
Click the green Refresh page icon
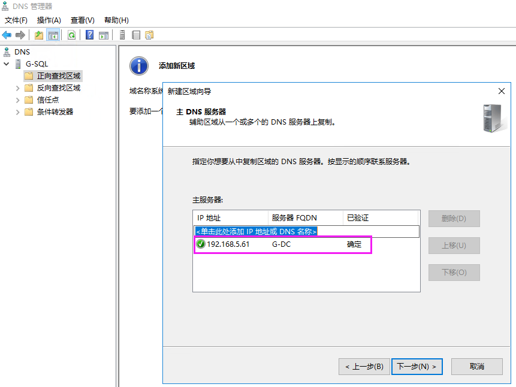[71, 35]
